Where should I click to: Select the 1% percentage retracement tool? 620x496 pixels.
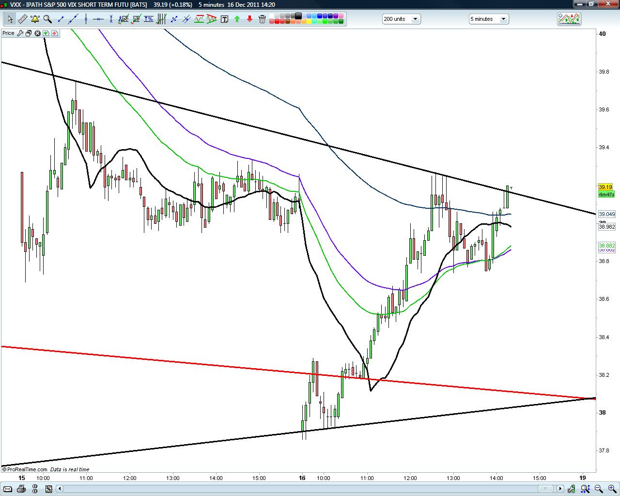coord(148,19)
